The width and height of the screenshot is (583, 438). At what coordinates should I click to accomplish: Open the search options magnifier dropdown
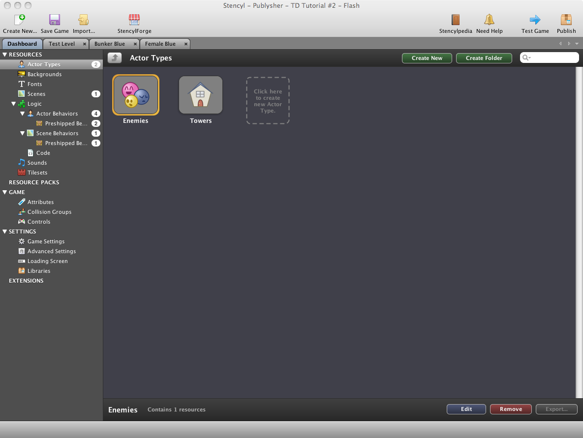click(526, 58)
